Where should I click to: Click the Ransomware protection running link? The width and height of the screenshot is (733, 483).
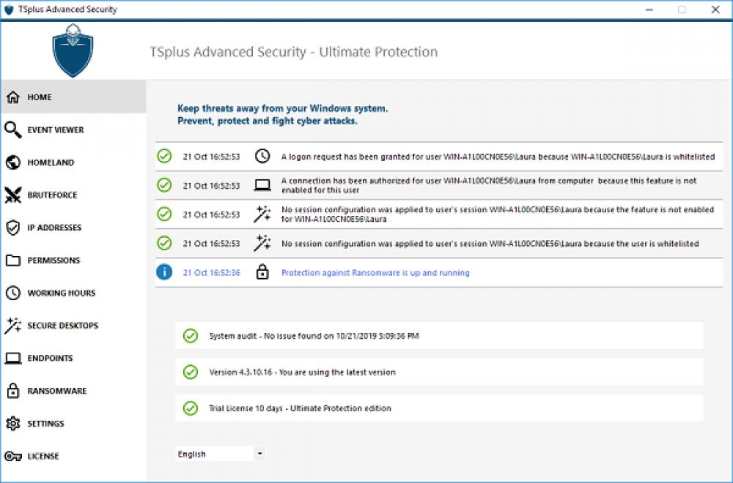[x=375, y=272]
